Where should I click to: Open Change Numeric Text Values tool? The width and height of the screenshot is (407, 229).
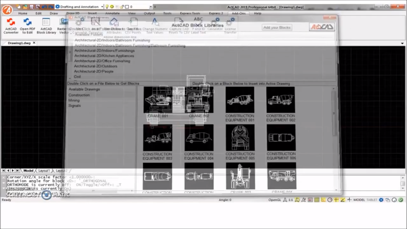click(x=155, y=26)
